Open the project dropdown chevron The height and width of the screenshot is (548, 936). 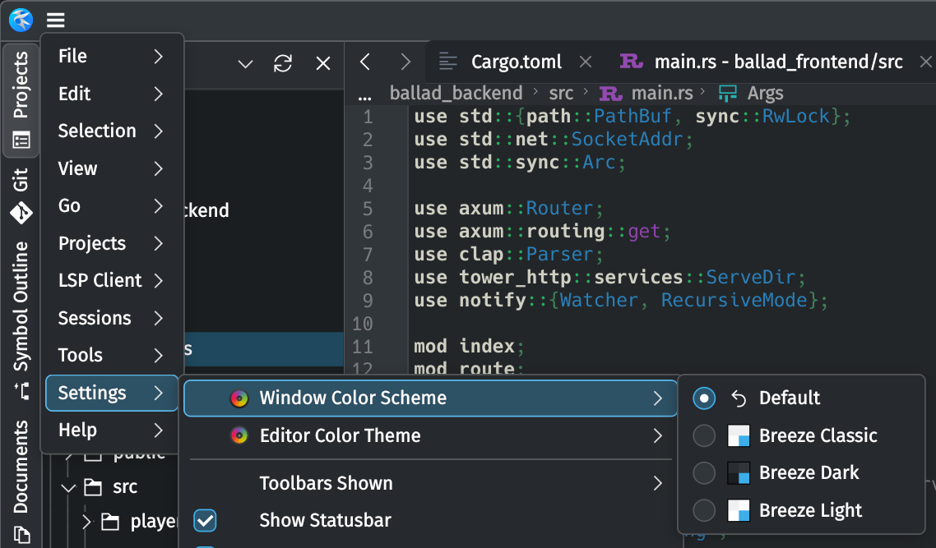click(x=245, y=64)
